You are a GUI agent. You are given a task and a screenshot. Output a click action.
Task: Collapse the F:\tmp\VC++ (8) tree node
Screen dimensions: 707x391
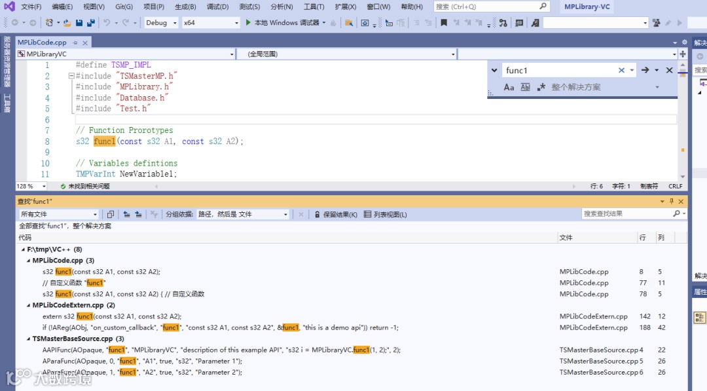point(23,250)
